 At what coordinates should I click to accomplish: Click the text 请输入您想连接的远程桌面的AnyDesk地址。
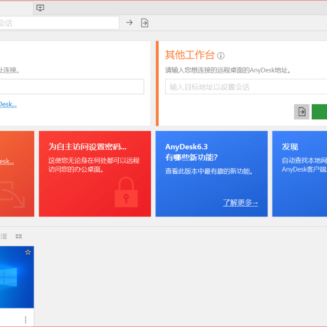(228, 70)
